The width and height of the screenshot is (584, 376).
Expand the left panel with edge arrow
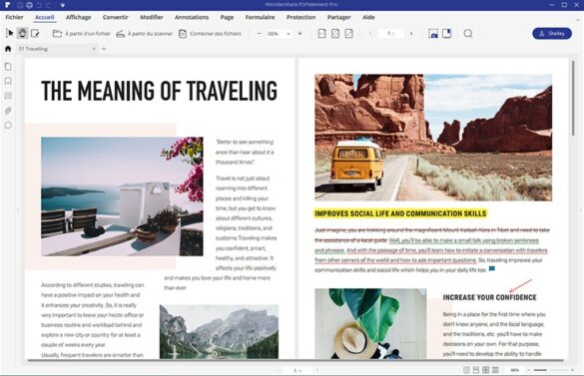click(18, 210)
